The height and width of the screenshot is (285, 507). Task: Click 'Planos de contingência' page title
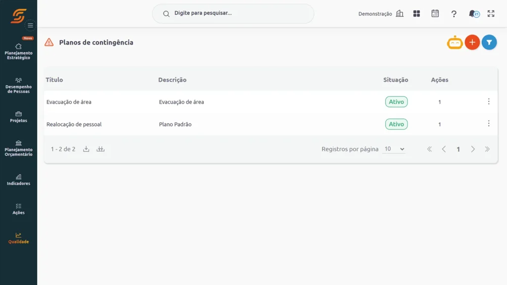(96, 43)
